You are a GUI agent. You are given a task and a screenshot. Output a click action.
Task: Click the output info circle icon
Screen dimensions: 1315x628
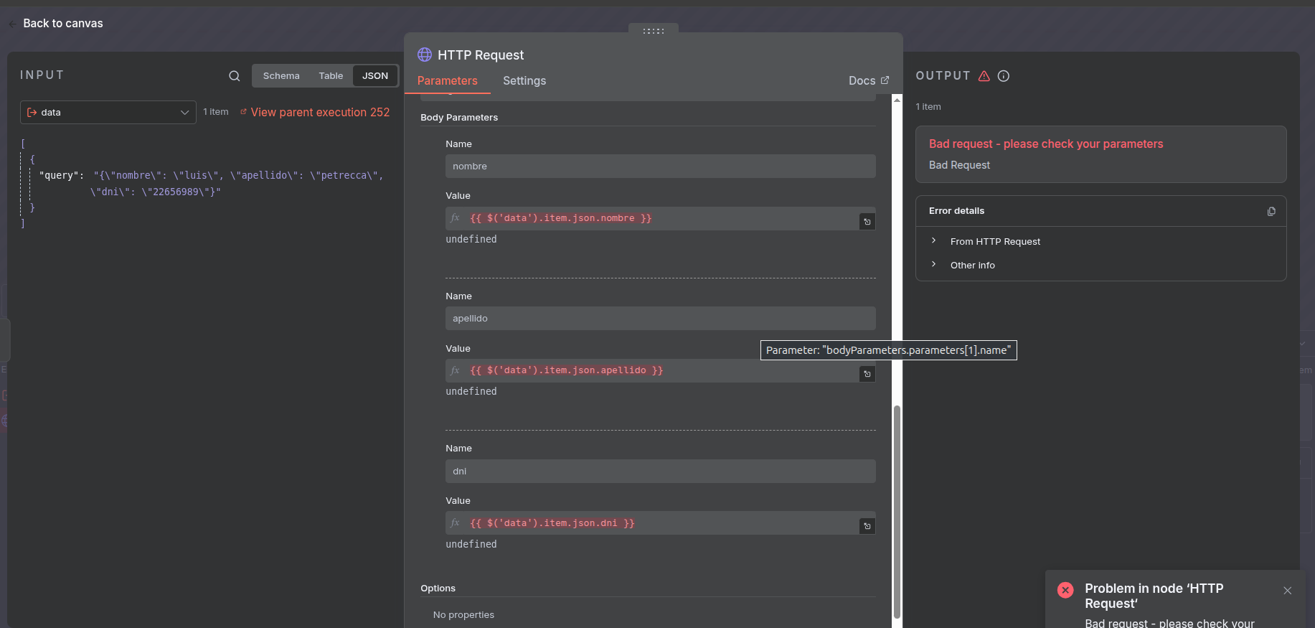coord(1004,76)
